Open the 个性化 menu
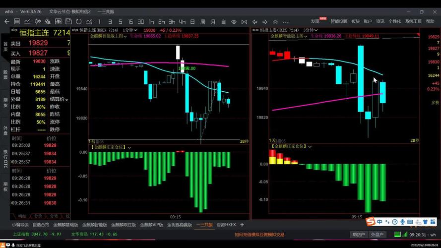This screenshot has width=441, height=248. point(395,21)
